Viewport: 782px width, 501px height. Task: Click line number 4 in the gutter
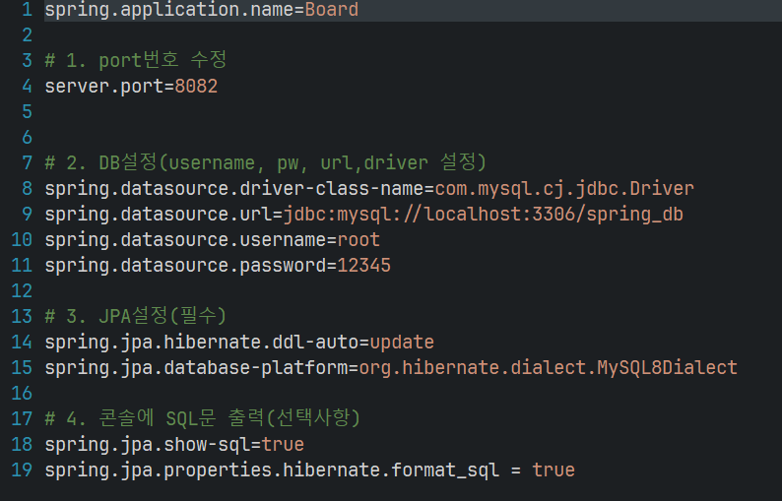28,87
